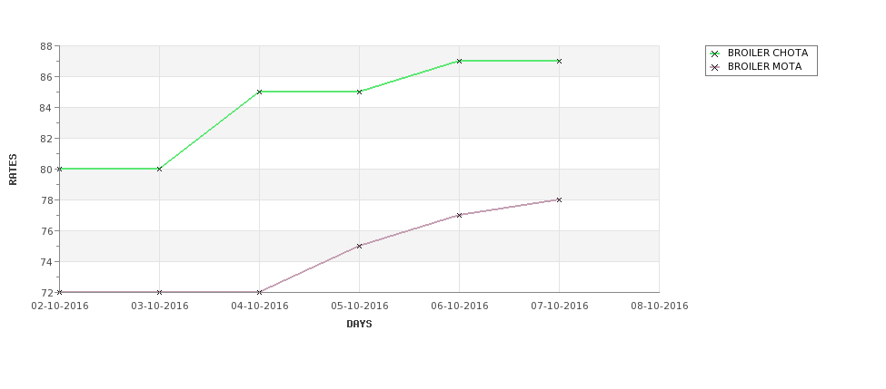Click the BROILER MOTA point on 06-10-2016
The image size is (886, 389).
(x=460, y=215)
